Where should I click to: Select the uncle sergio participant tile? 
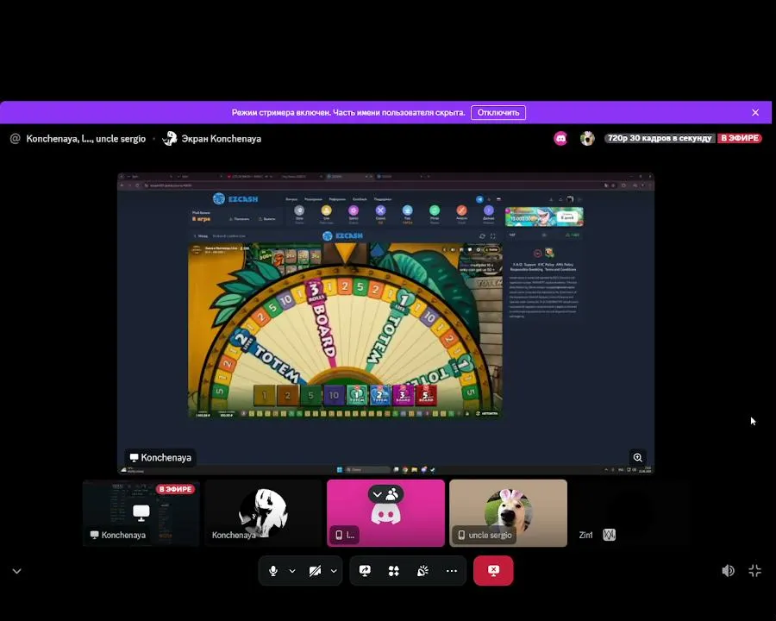tap(508, 513)
